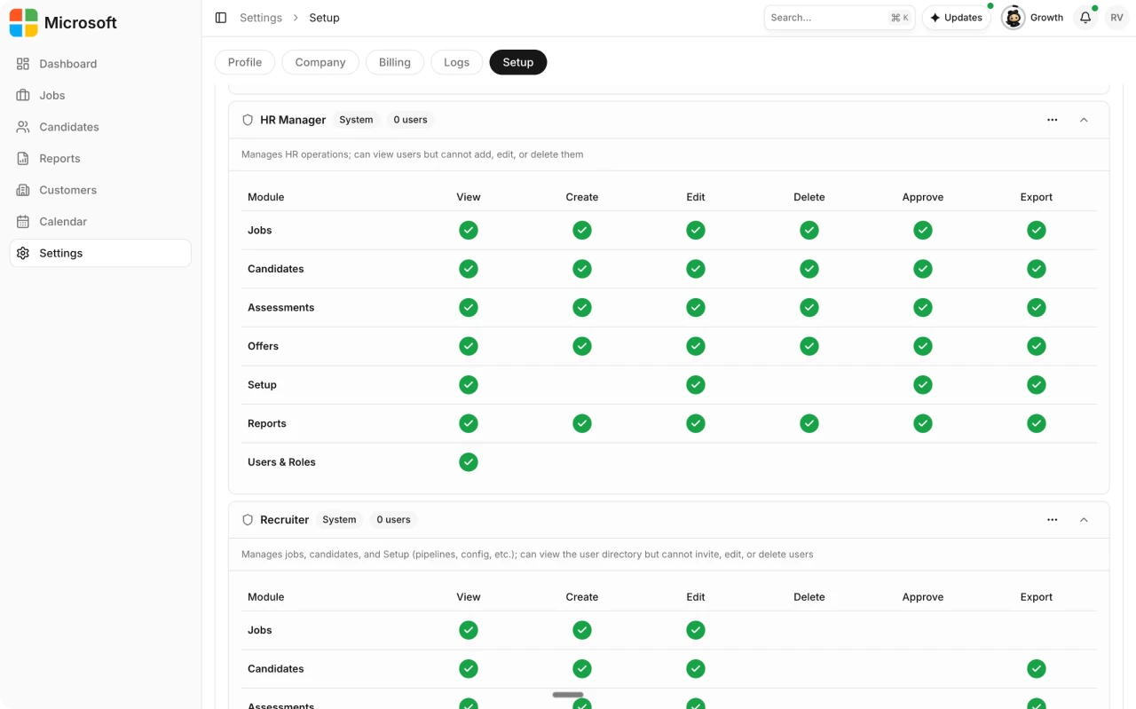Open the Updates button
Screen dimensions: 1136x709
(957, 18)
